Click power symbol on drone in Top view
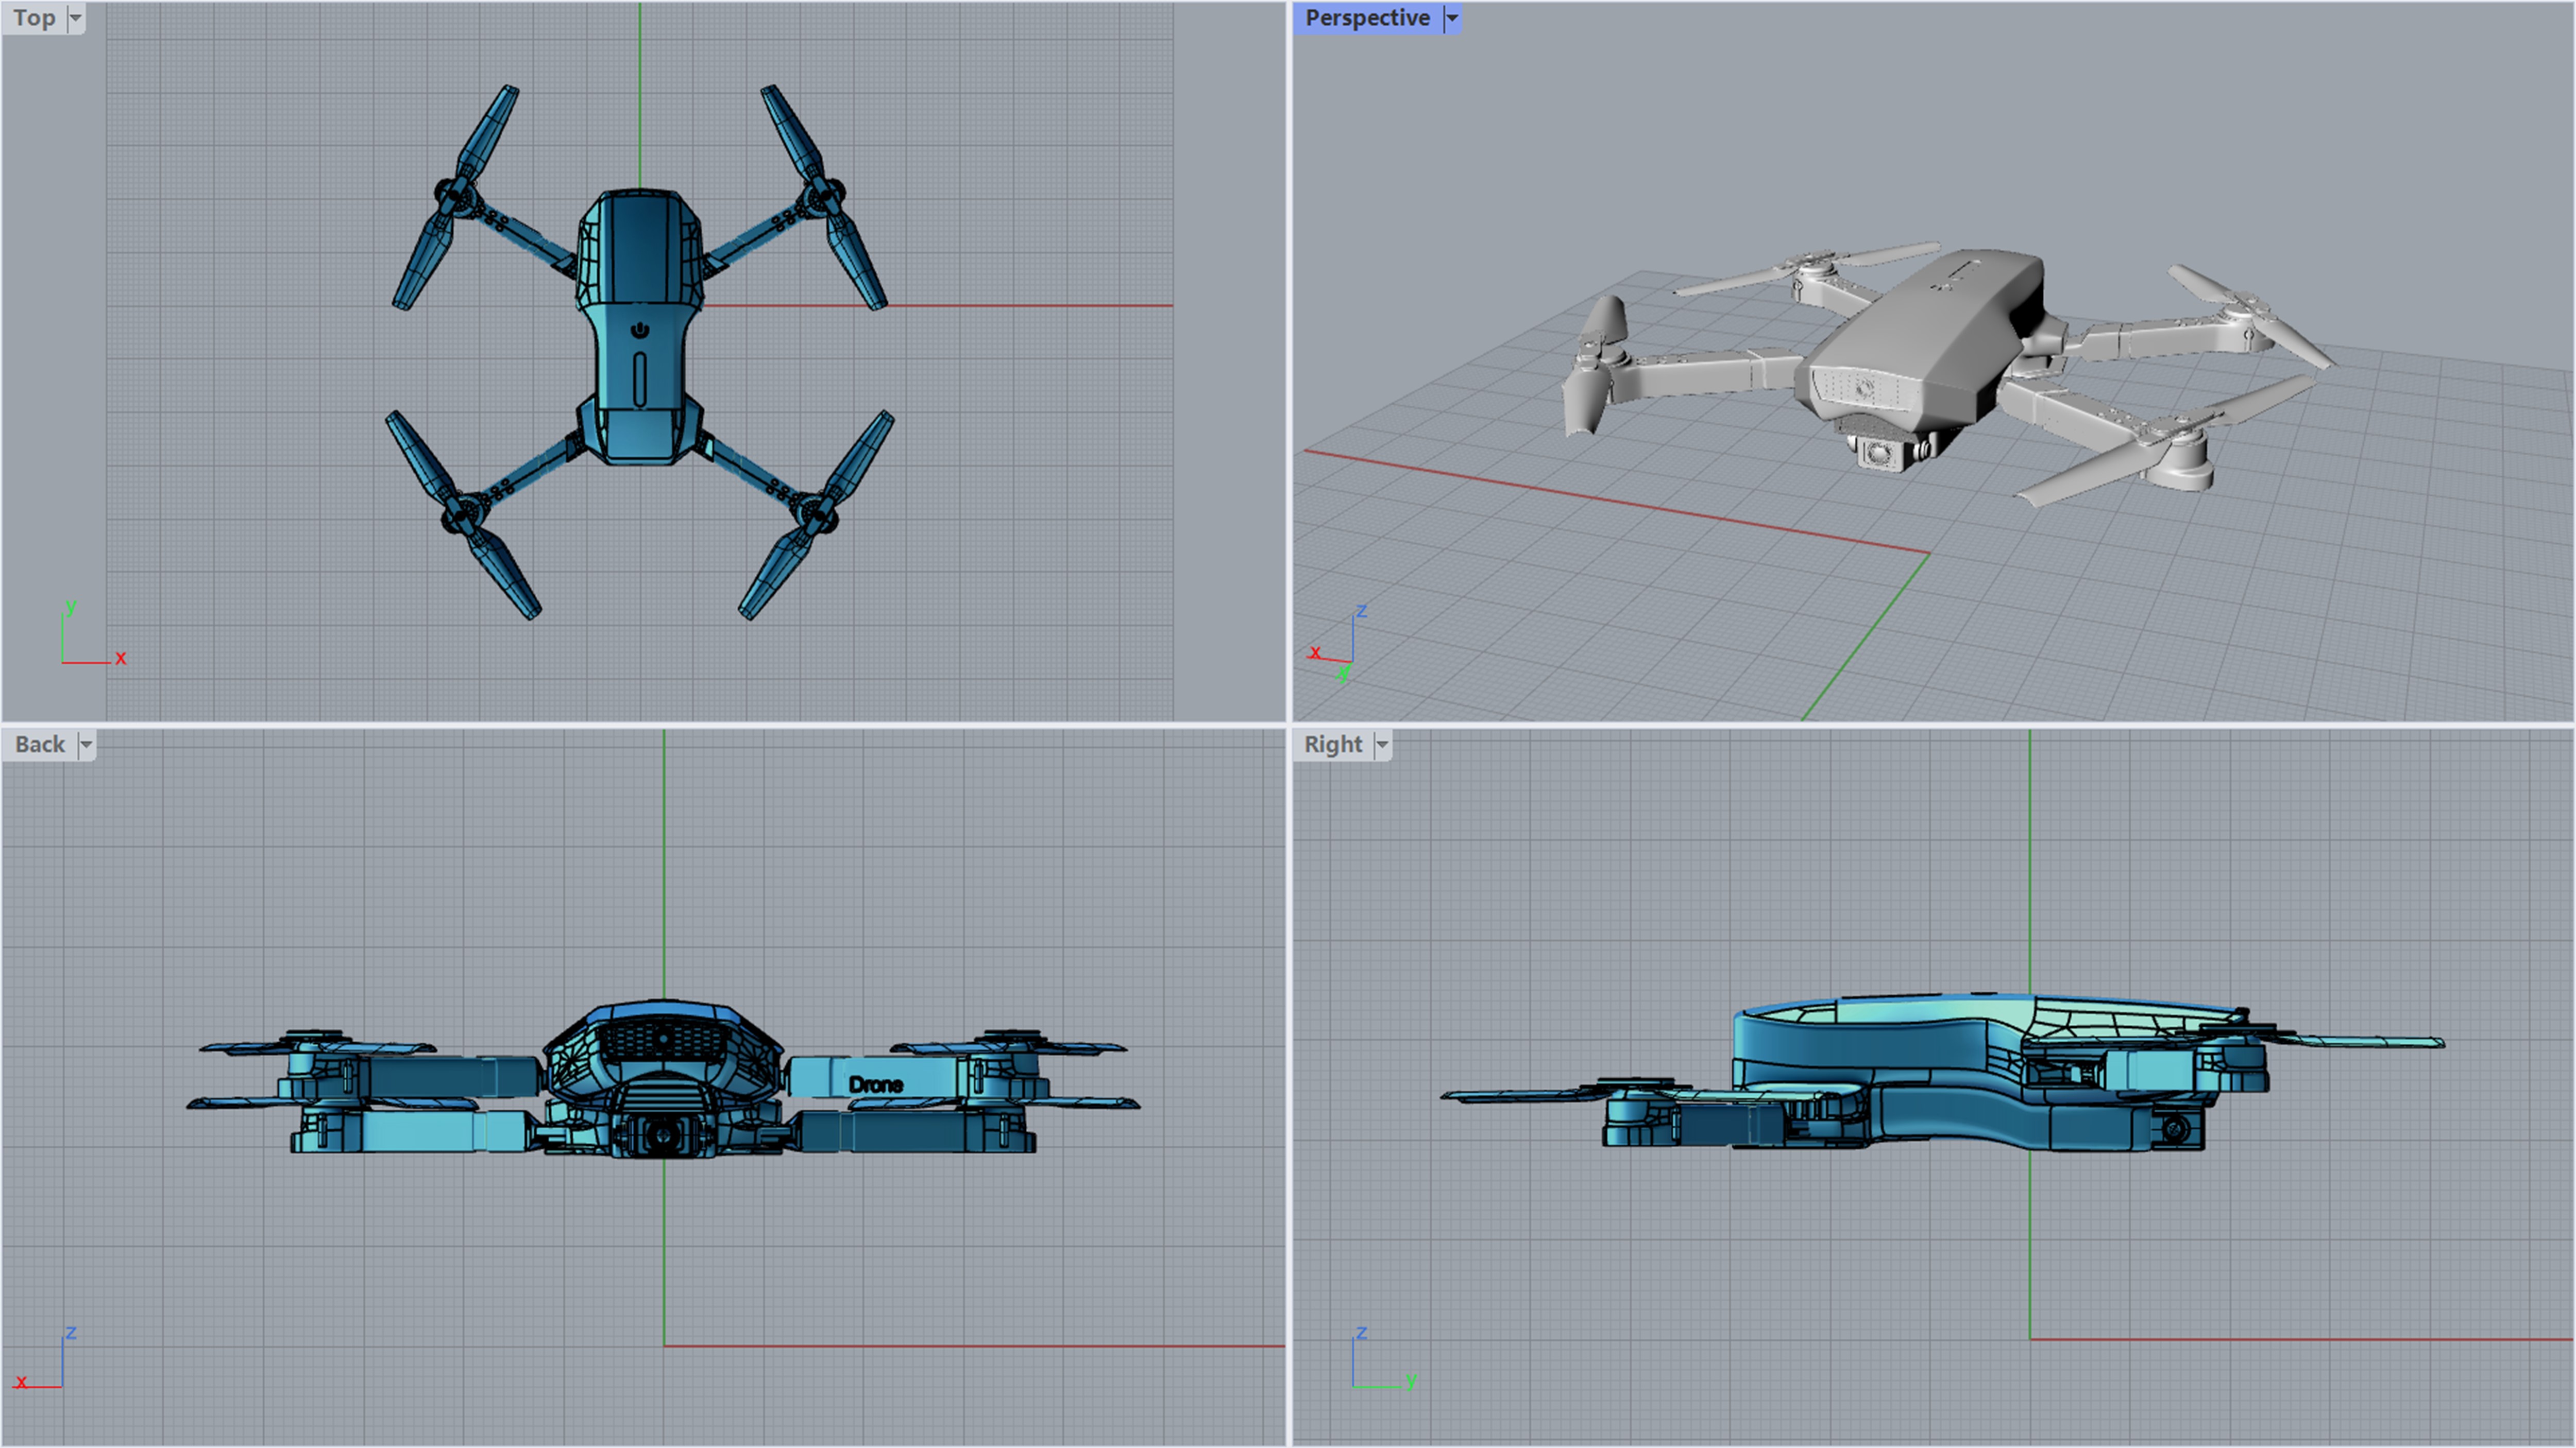Screen dimensions: 2576x1448 click(640, 330)
